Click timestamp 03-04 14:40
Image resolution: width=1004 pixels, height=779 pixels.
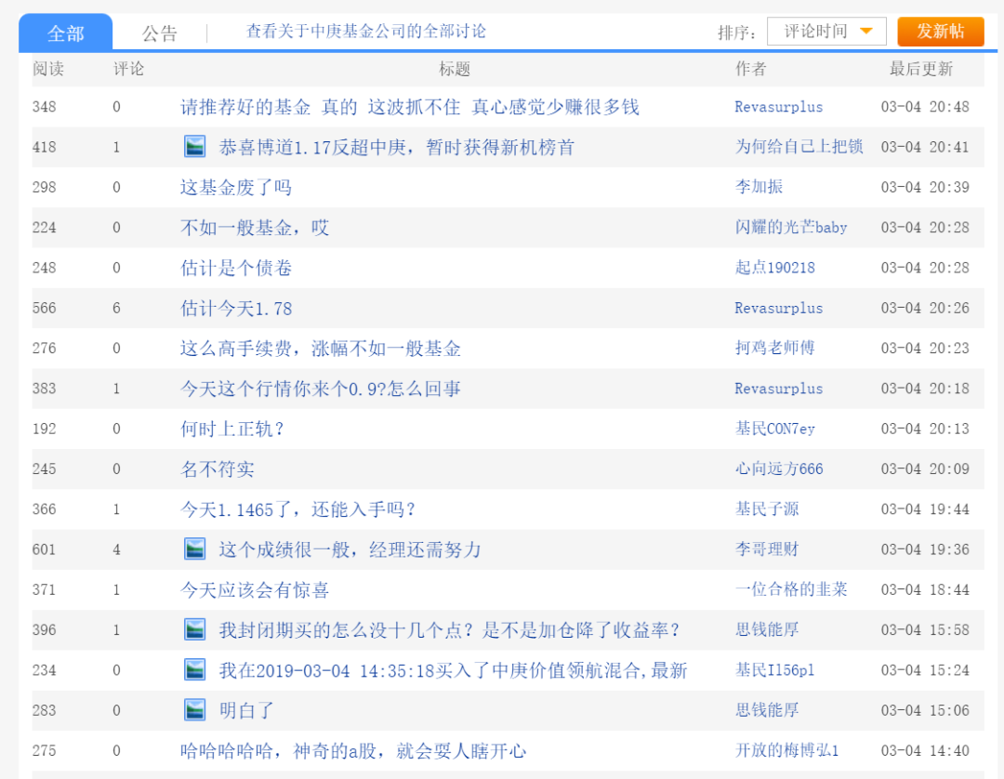coord(925,751)
